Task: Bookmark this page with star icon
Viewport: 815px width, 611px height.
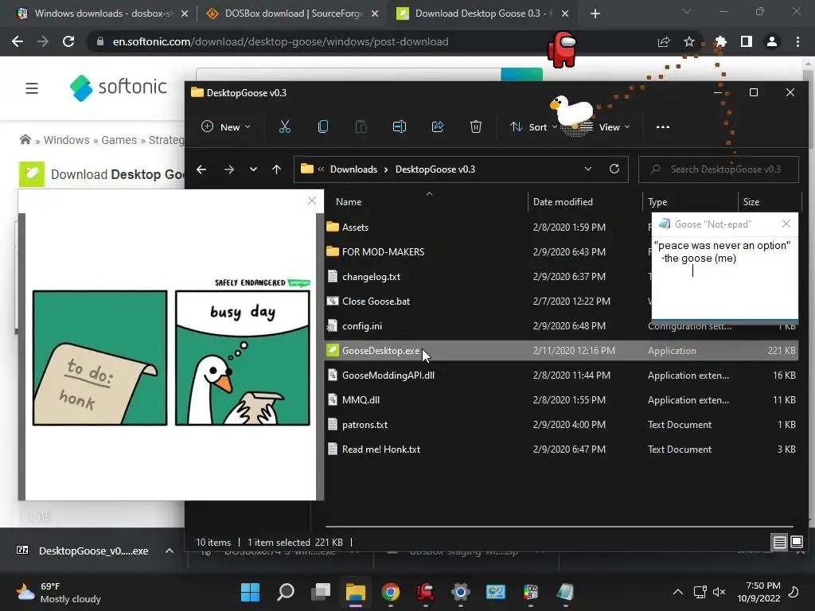Action: click(689, 41)
